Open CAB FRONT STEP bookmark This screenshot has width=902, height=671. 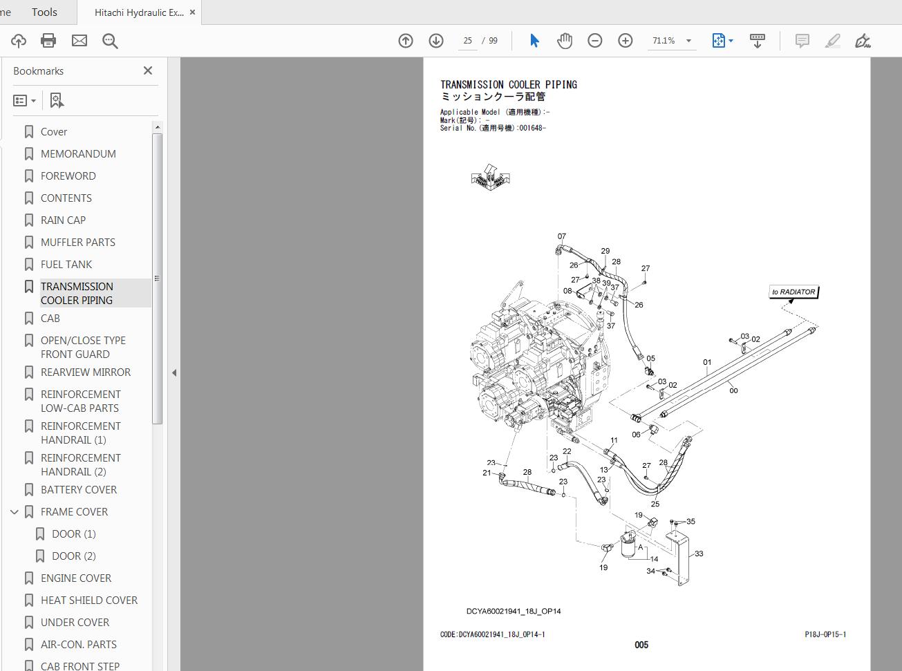click(x=80, y=666)
